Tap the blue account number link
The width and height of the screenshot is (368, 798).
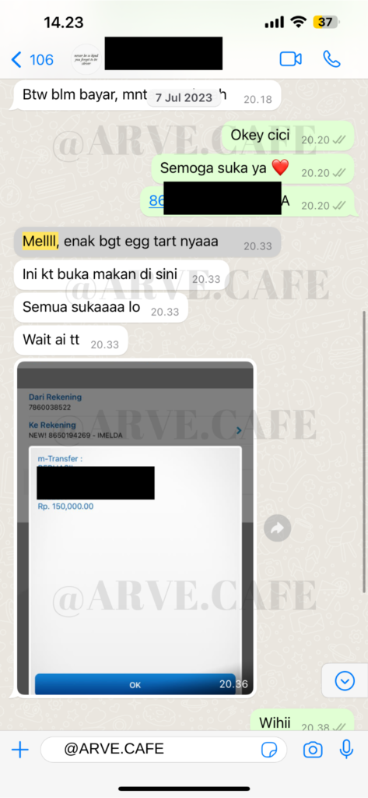[156, 201]
